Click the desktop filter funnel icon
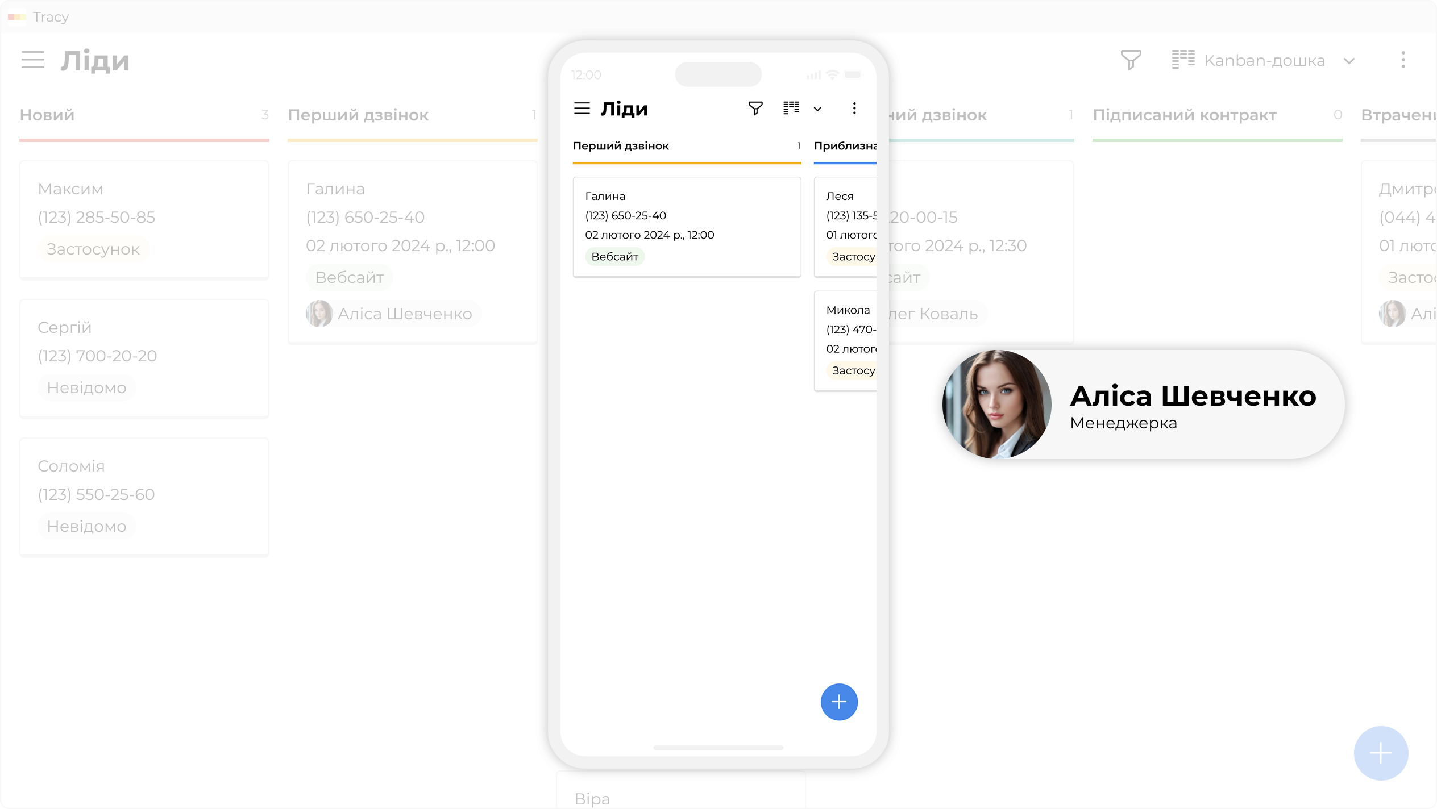The height and width of the screenshot is (809, 1437). click(1131, 60)
